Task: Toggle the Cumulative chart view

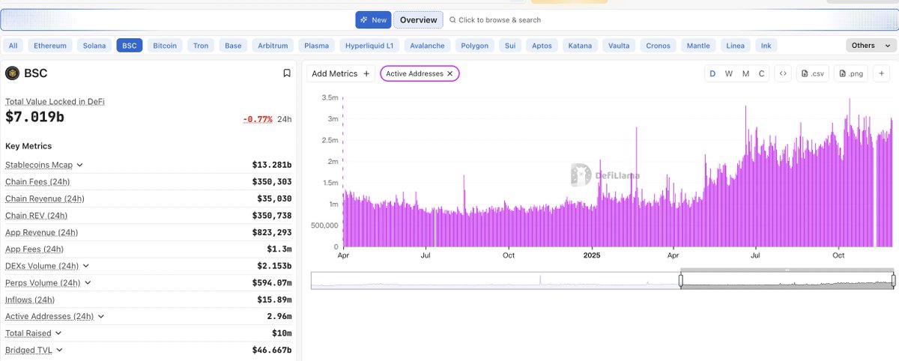Action: 762,73
